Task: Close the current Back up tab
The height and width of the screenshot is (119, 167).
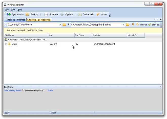Action: pos(161,20)
